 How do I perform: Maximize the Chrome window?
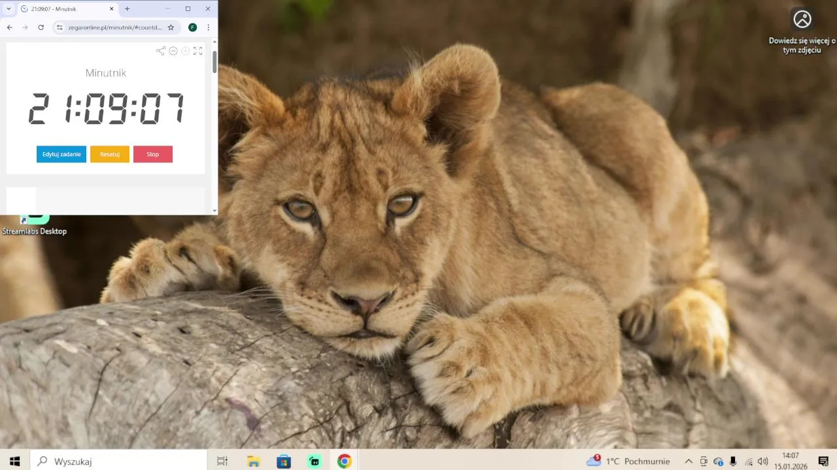coord(188,8)
